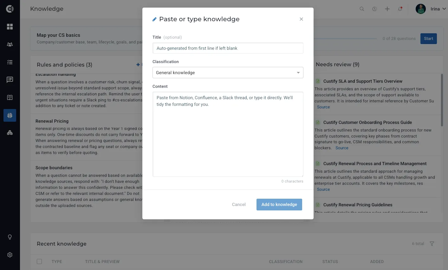
Task: Click the plus add icon in header
Action: point(387,9)
